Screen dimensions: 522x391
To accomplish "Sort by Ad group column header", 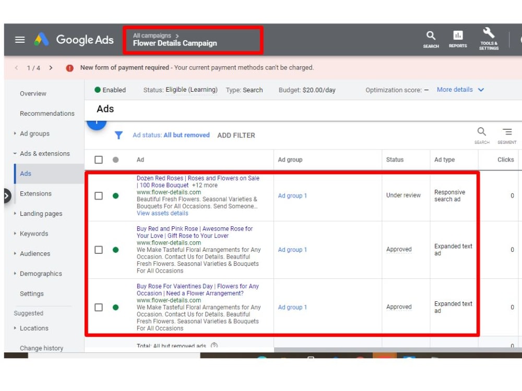I will tap(290, 160).
